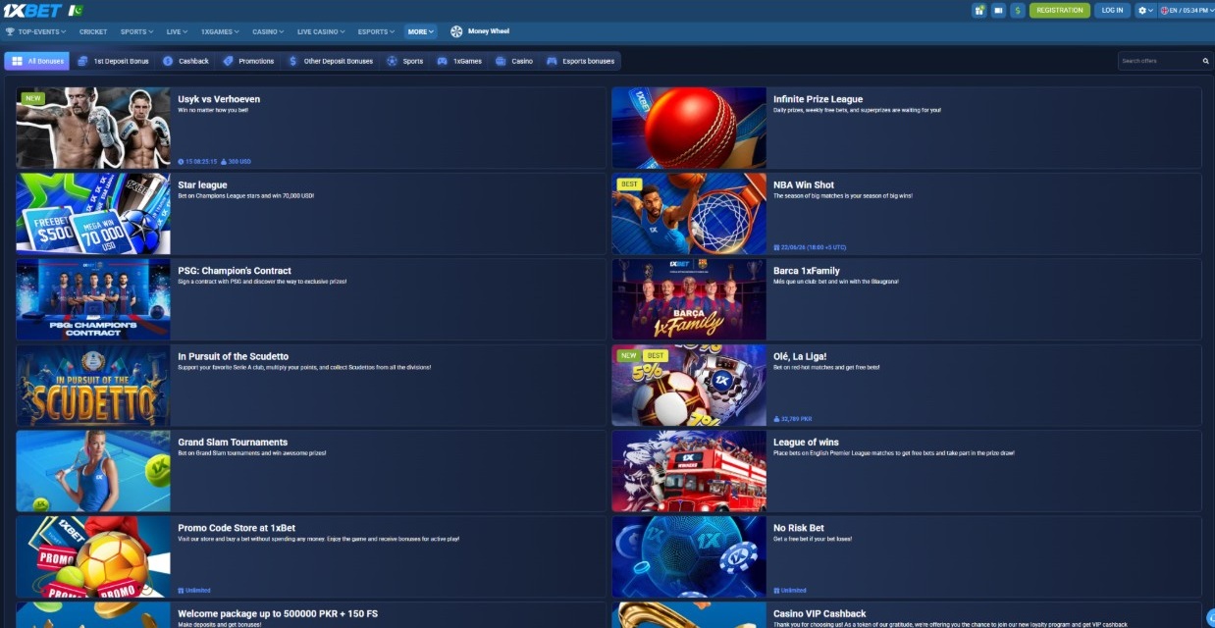The image size is (1215, 628).
Task: Click the Promo Code Store at 1xBet title
Action: pyautogui.click(x=237, y=528)
